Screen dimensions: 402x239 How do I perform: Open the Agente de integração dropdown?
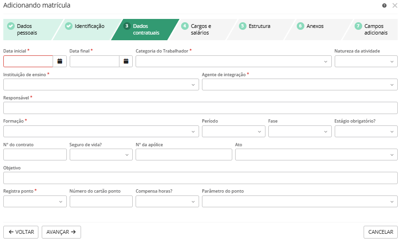pos(300,85)
